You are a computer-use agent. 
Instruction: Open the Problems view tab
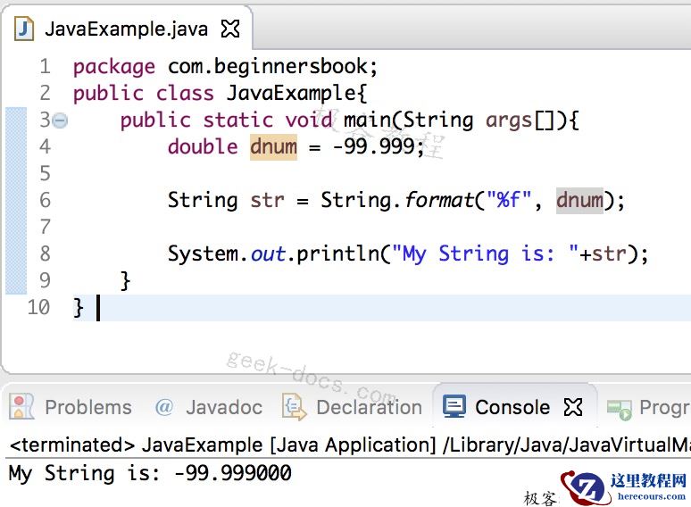pyautogui.click(x=88, y=407)
